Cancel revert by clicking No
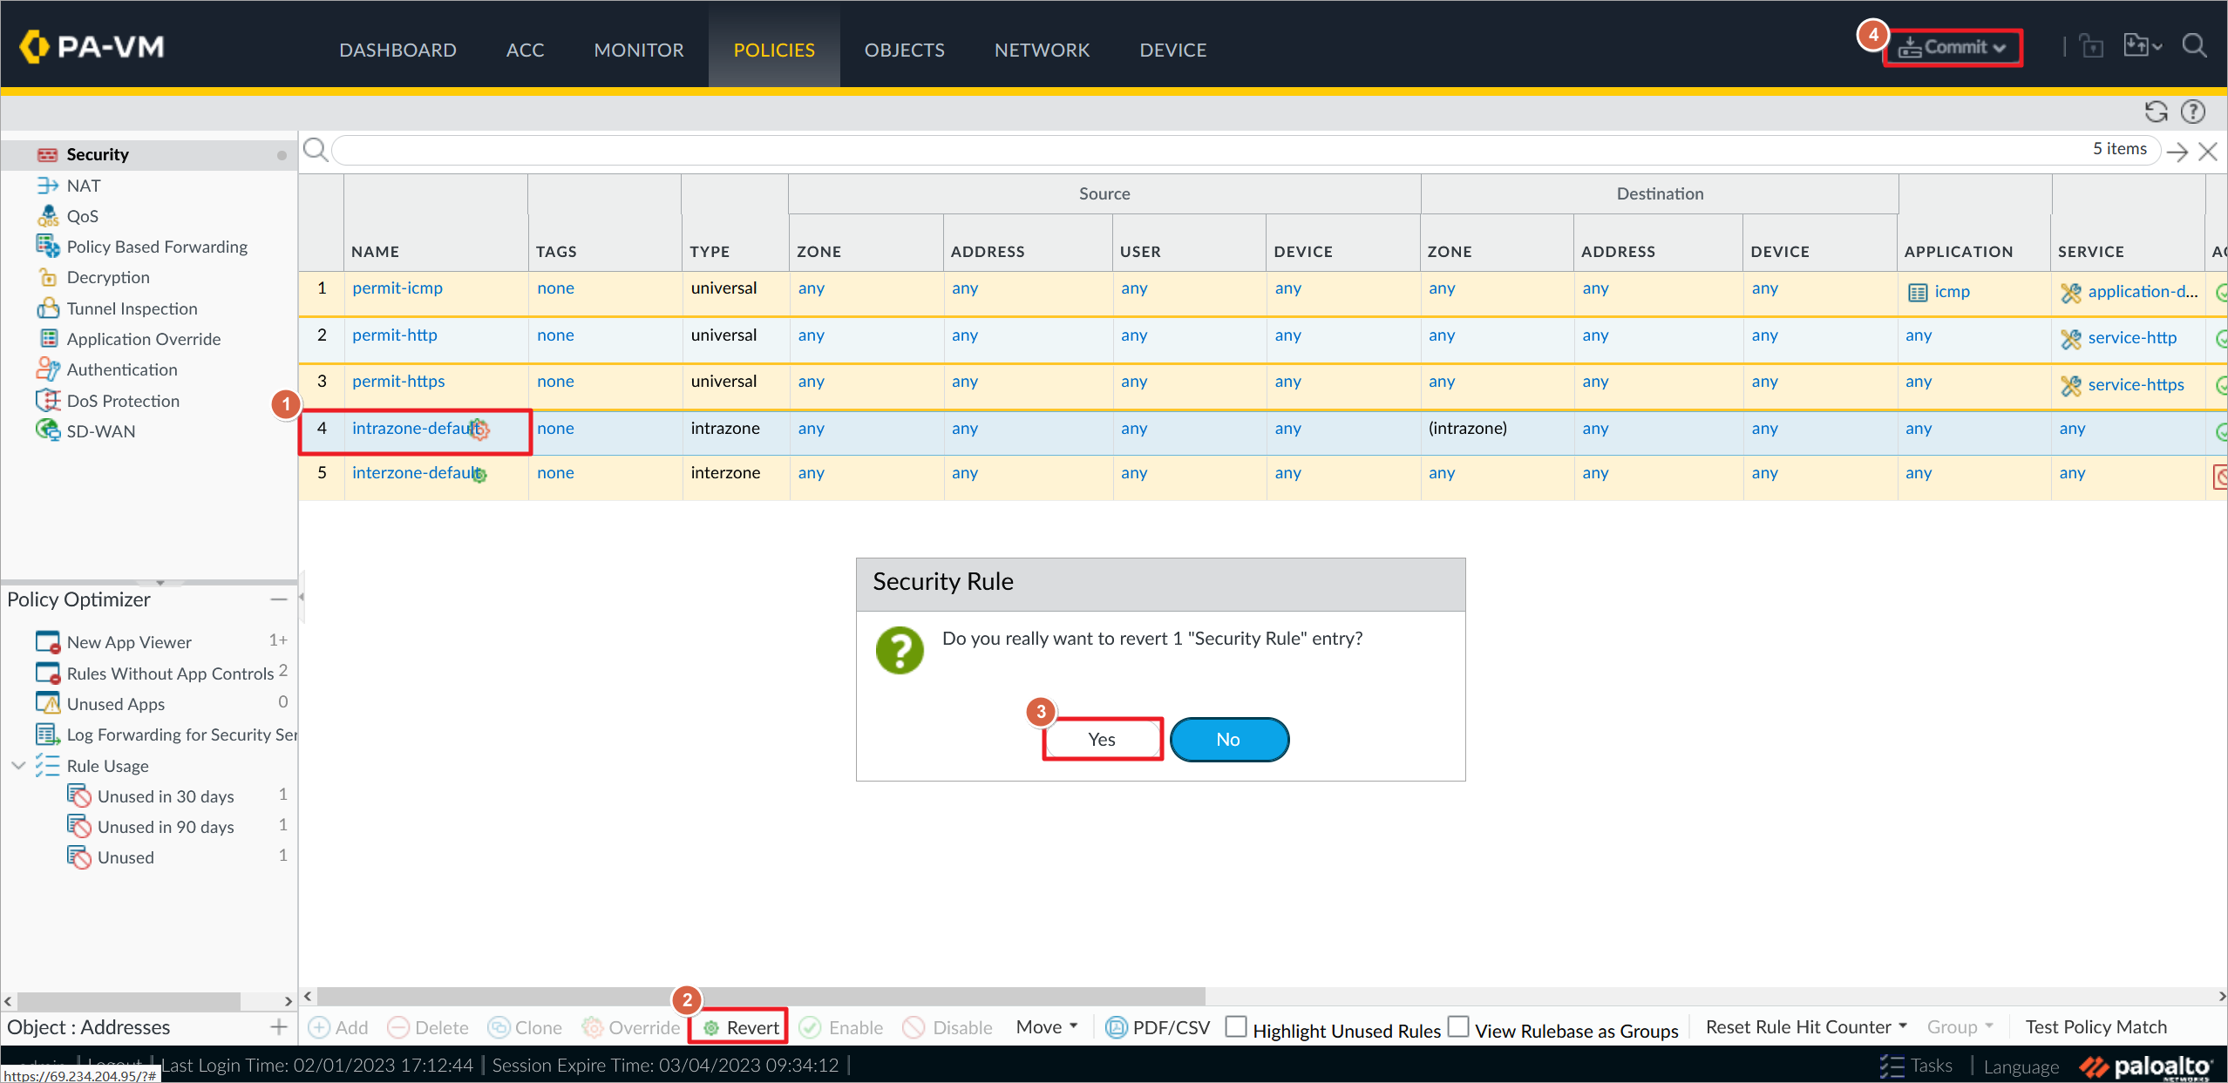The image size is (2228, 1083). (x=1229, y=740)
